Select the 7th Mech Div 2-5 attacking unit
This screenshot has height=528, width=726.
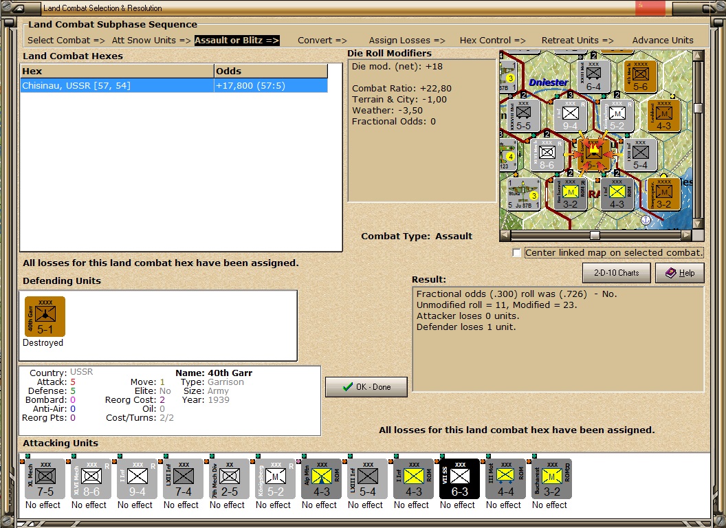click(x=229, y=479)
